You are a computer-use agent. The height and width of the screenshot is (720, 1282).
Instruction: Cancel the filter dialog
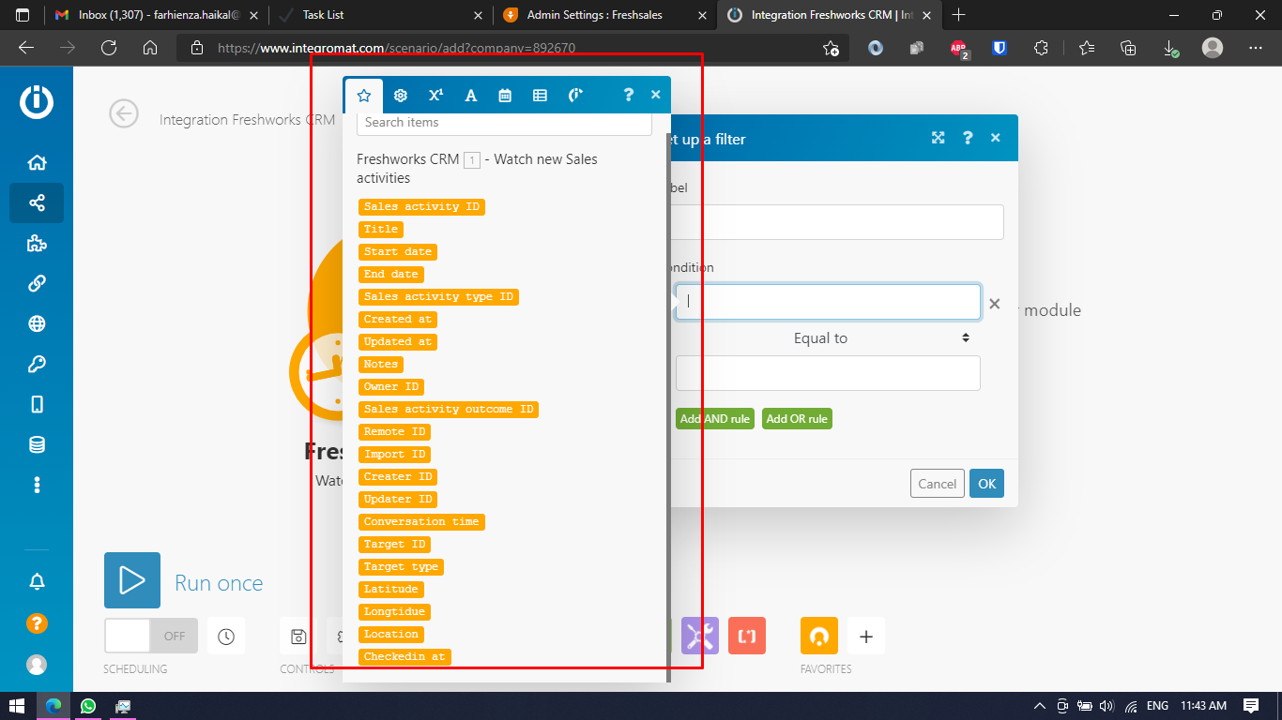938,484
